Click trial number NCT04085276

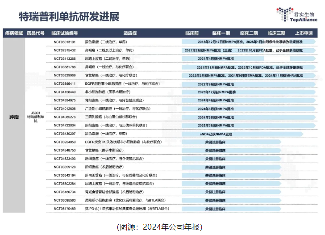[x=65, y=117]
